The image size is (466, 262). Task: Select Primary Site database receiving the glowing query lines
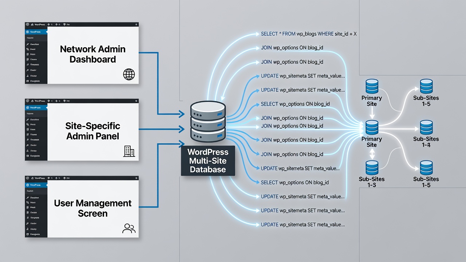[372, 127]
